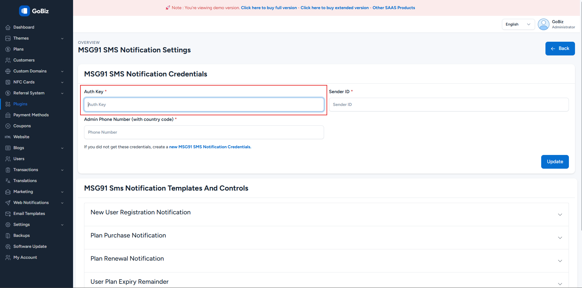This screenshot has width=582, height=288.
Task: Click the GoBiz logo icon
Action: click(x=24, y=11)
